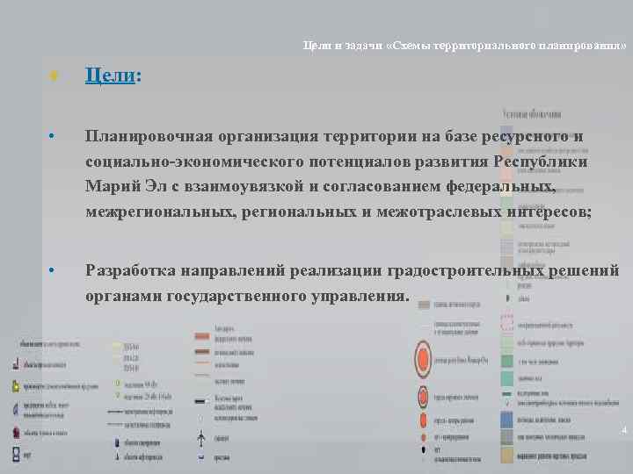Click the blue legend color swatch
Image resolution: width=633 pixels, height=474 pixels.
pos(506,420)
